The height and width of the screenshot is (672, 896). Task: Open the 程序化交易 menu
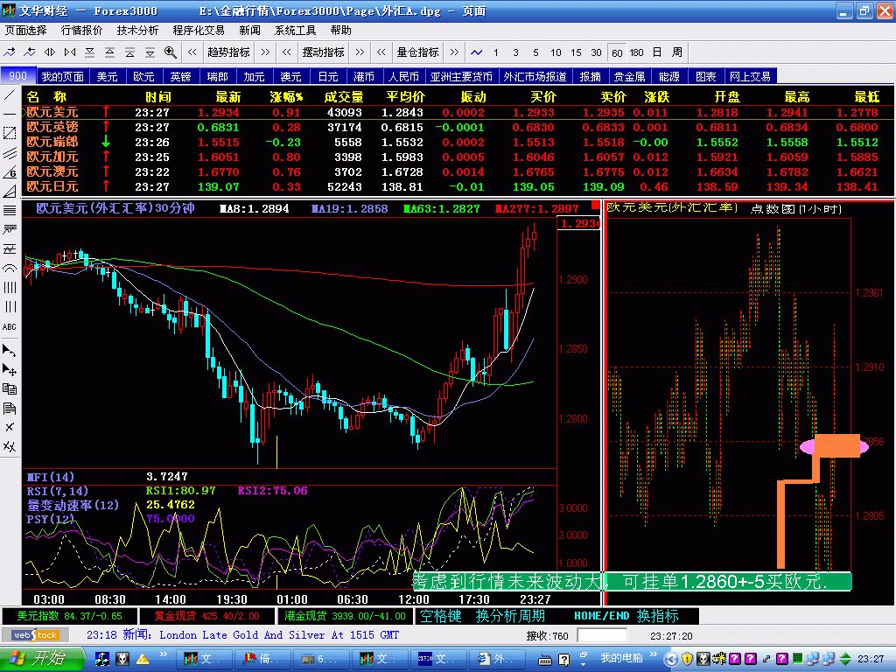[199, 31]
